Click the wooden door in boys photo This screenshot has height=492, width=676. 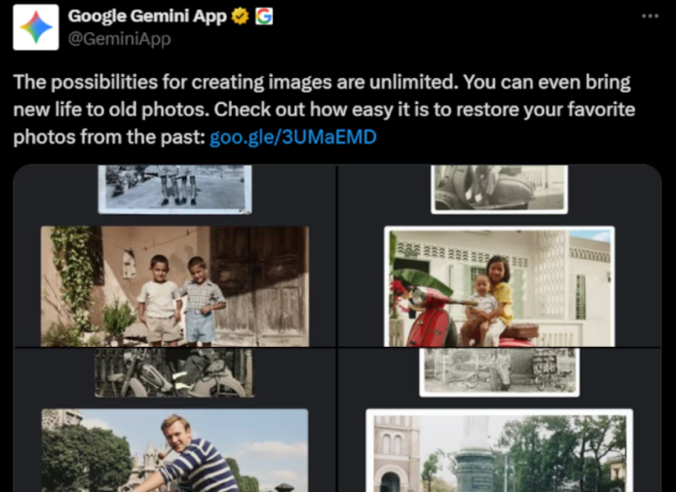point(259,285)
